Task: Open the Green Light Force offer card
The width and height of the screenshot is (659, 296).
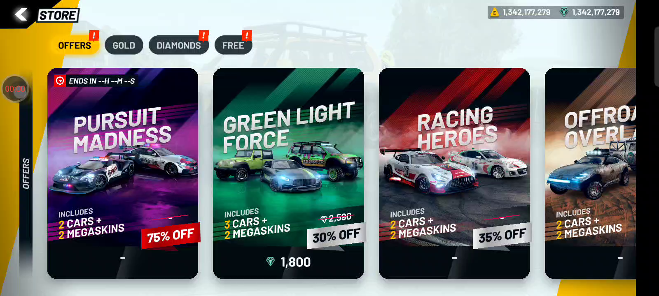Action: pyautogui.click(x=288, y=173)
